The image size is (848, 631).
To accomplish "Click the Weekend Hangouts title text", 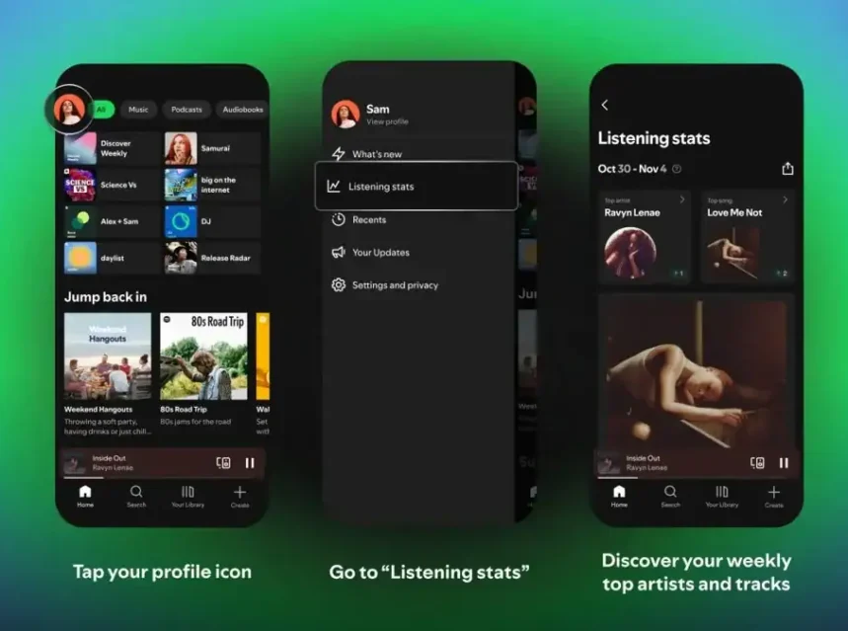I will [x=98, y=410].
